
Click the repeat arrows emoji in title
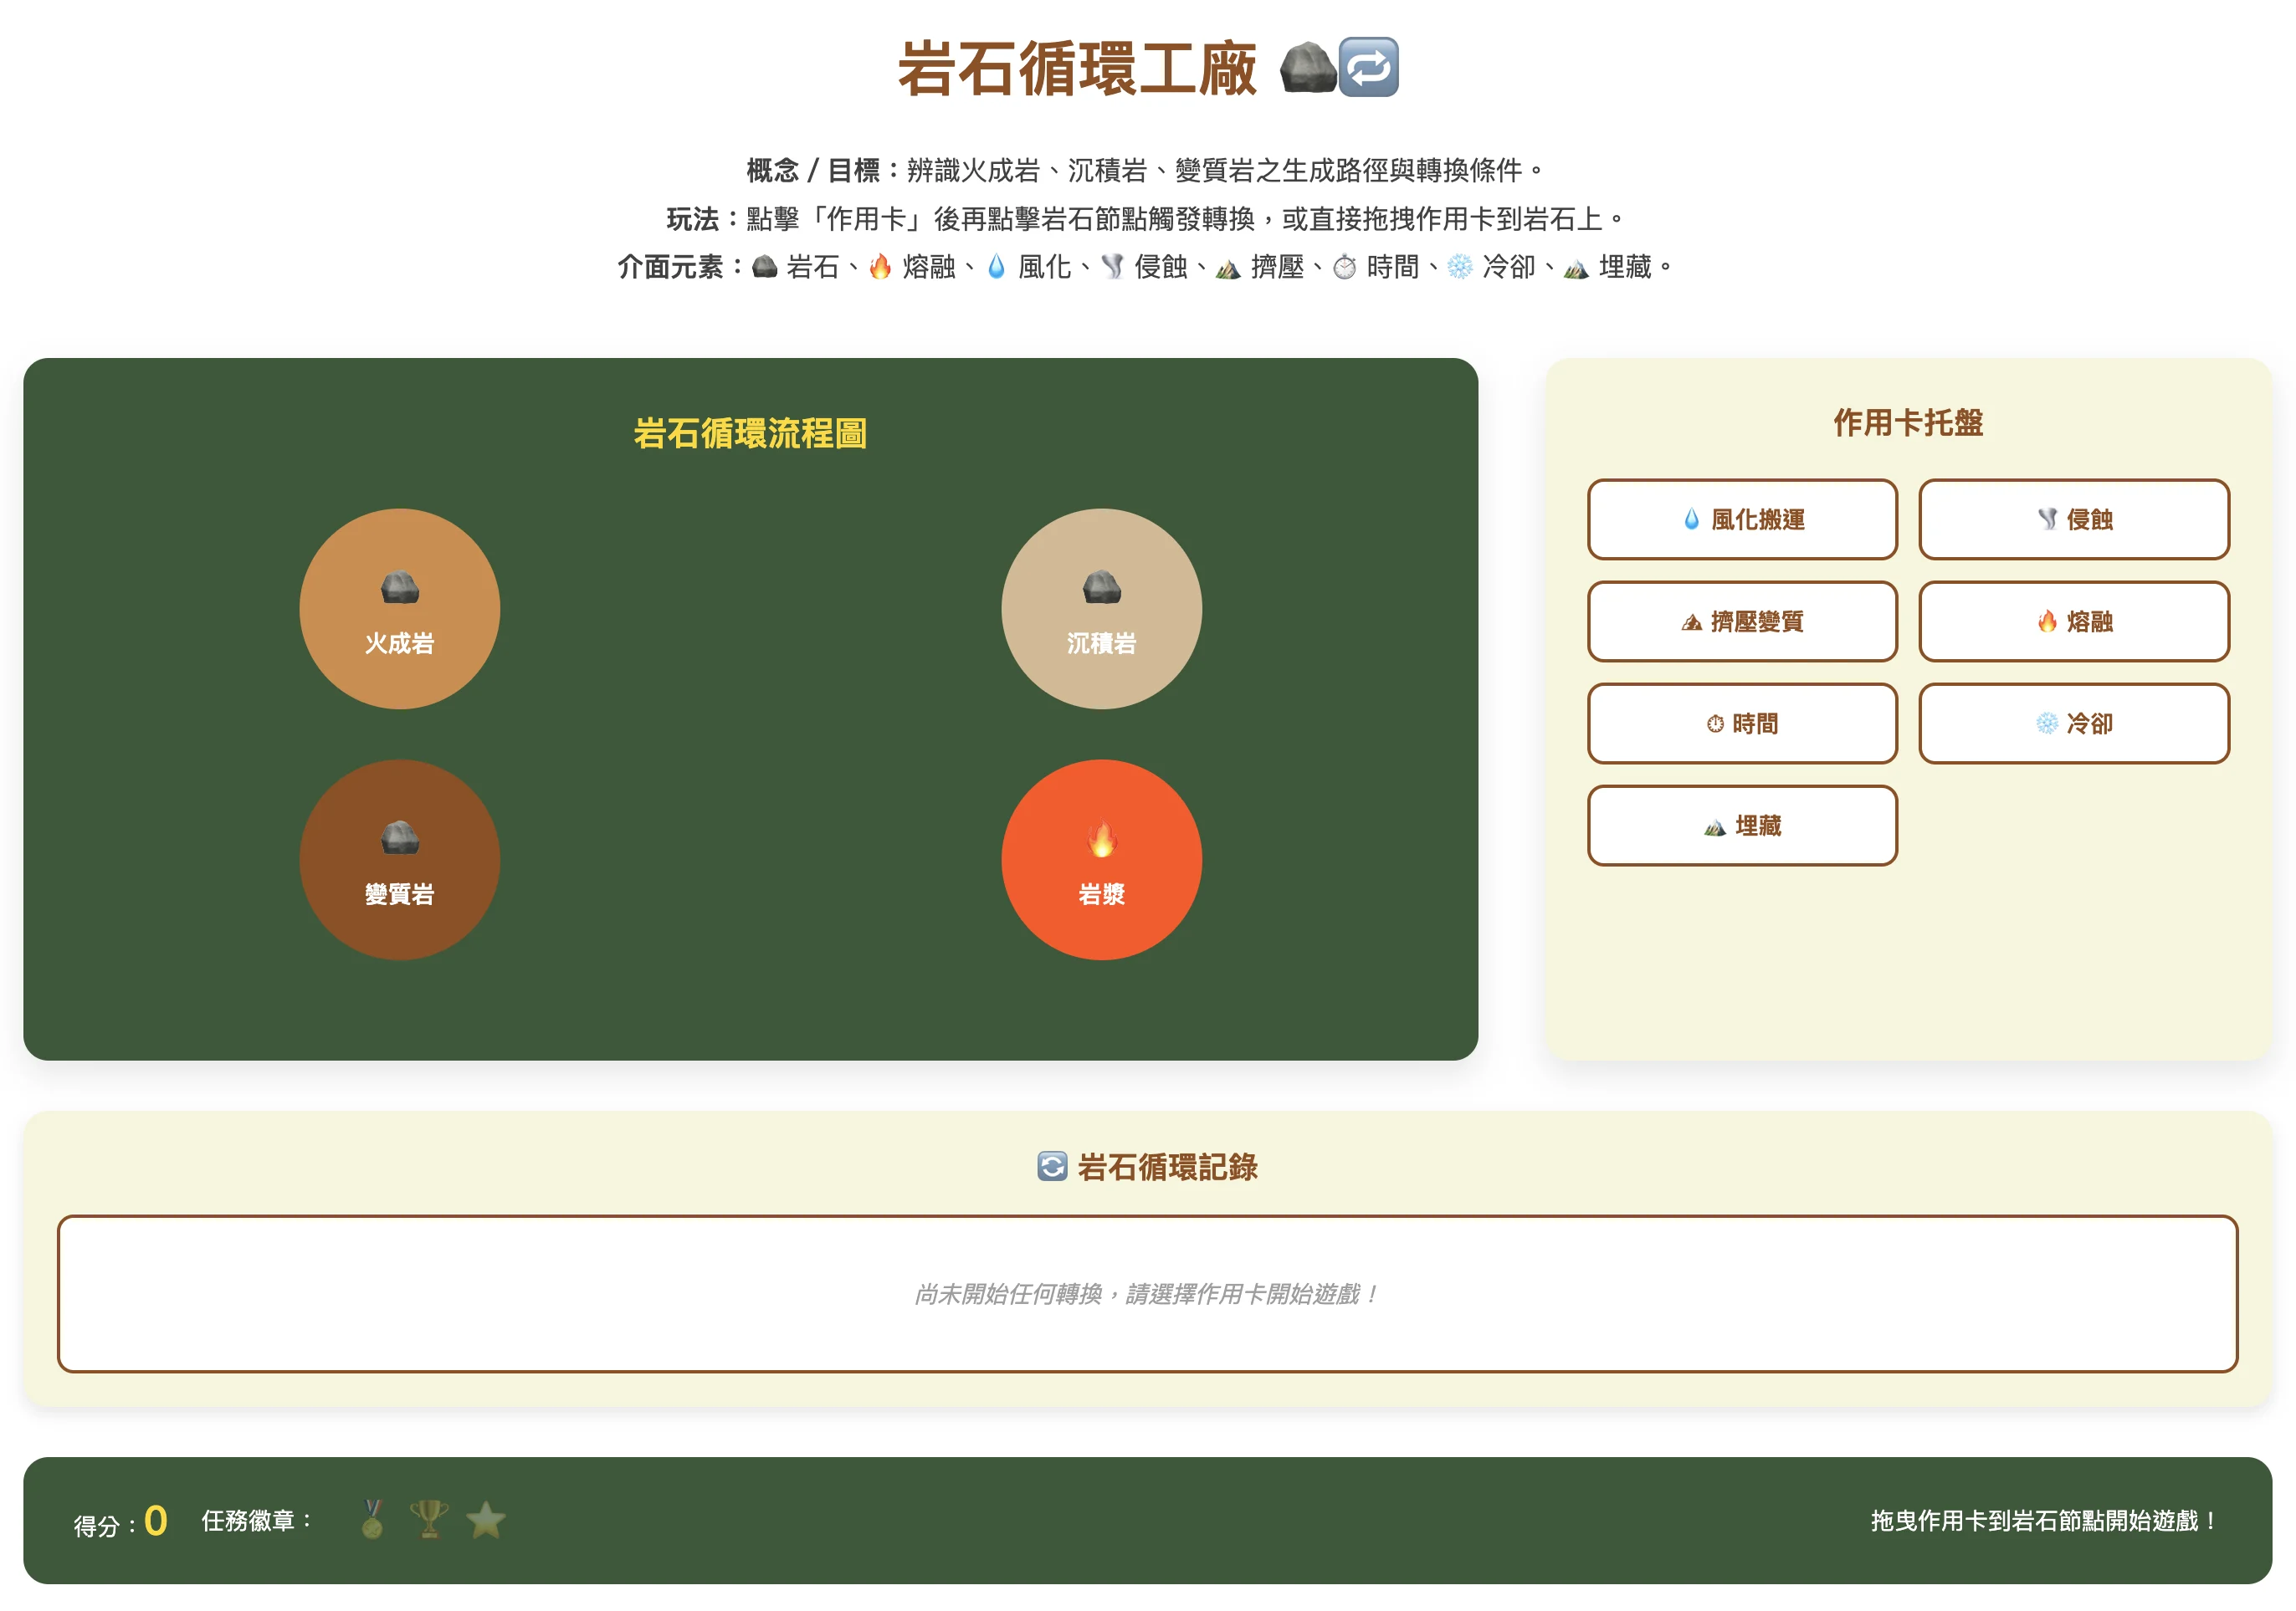1367,68
